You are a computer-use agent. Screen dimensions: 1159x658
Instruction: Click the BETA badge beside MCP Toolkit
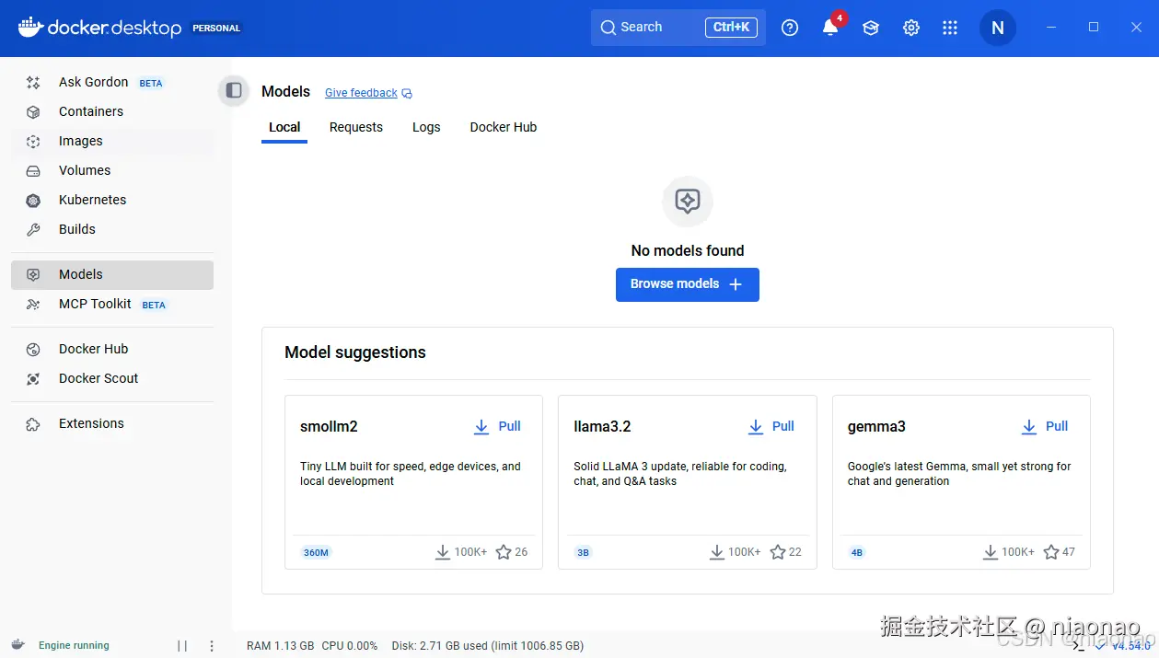[154, 305]
